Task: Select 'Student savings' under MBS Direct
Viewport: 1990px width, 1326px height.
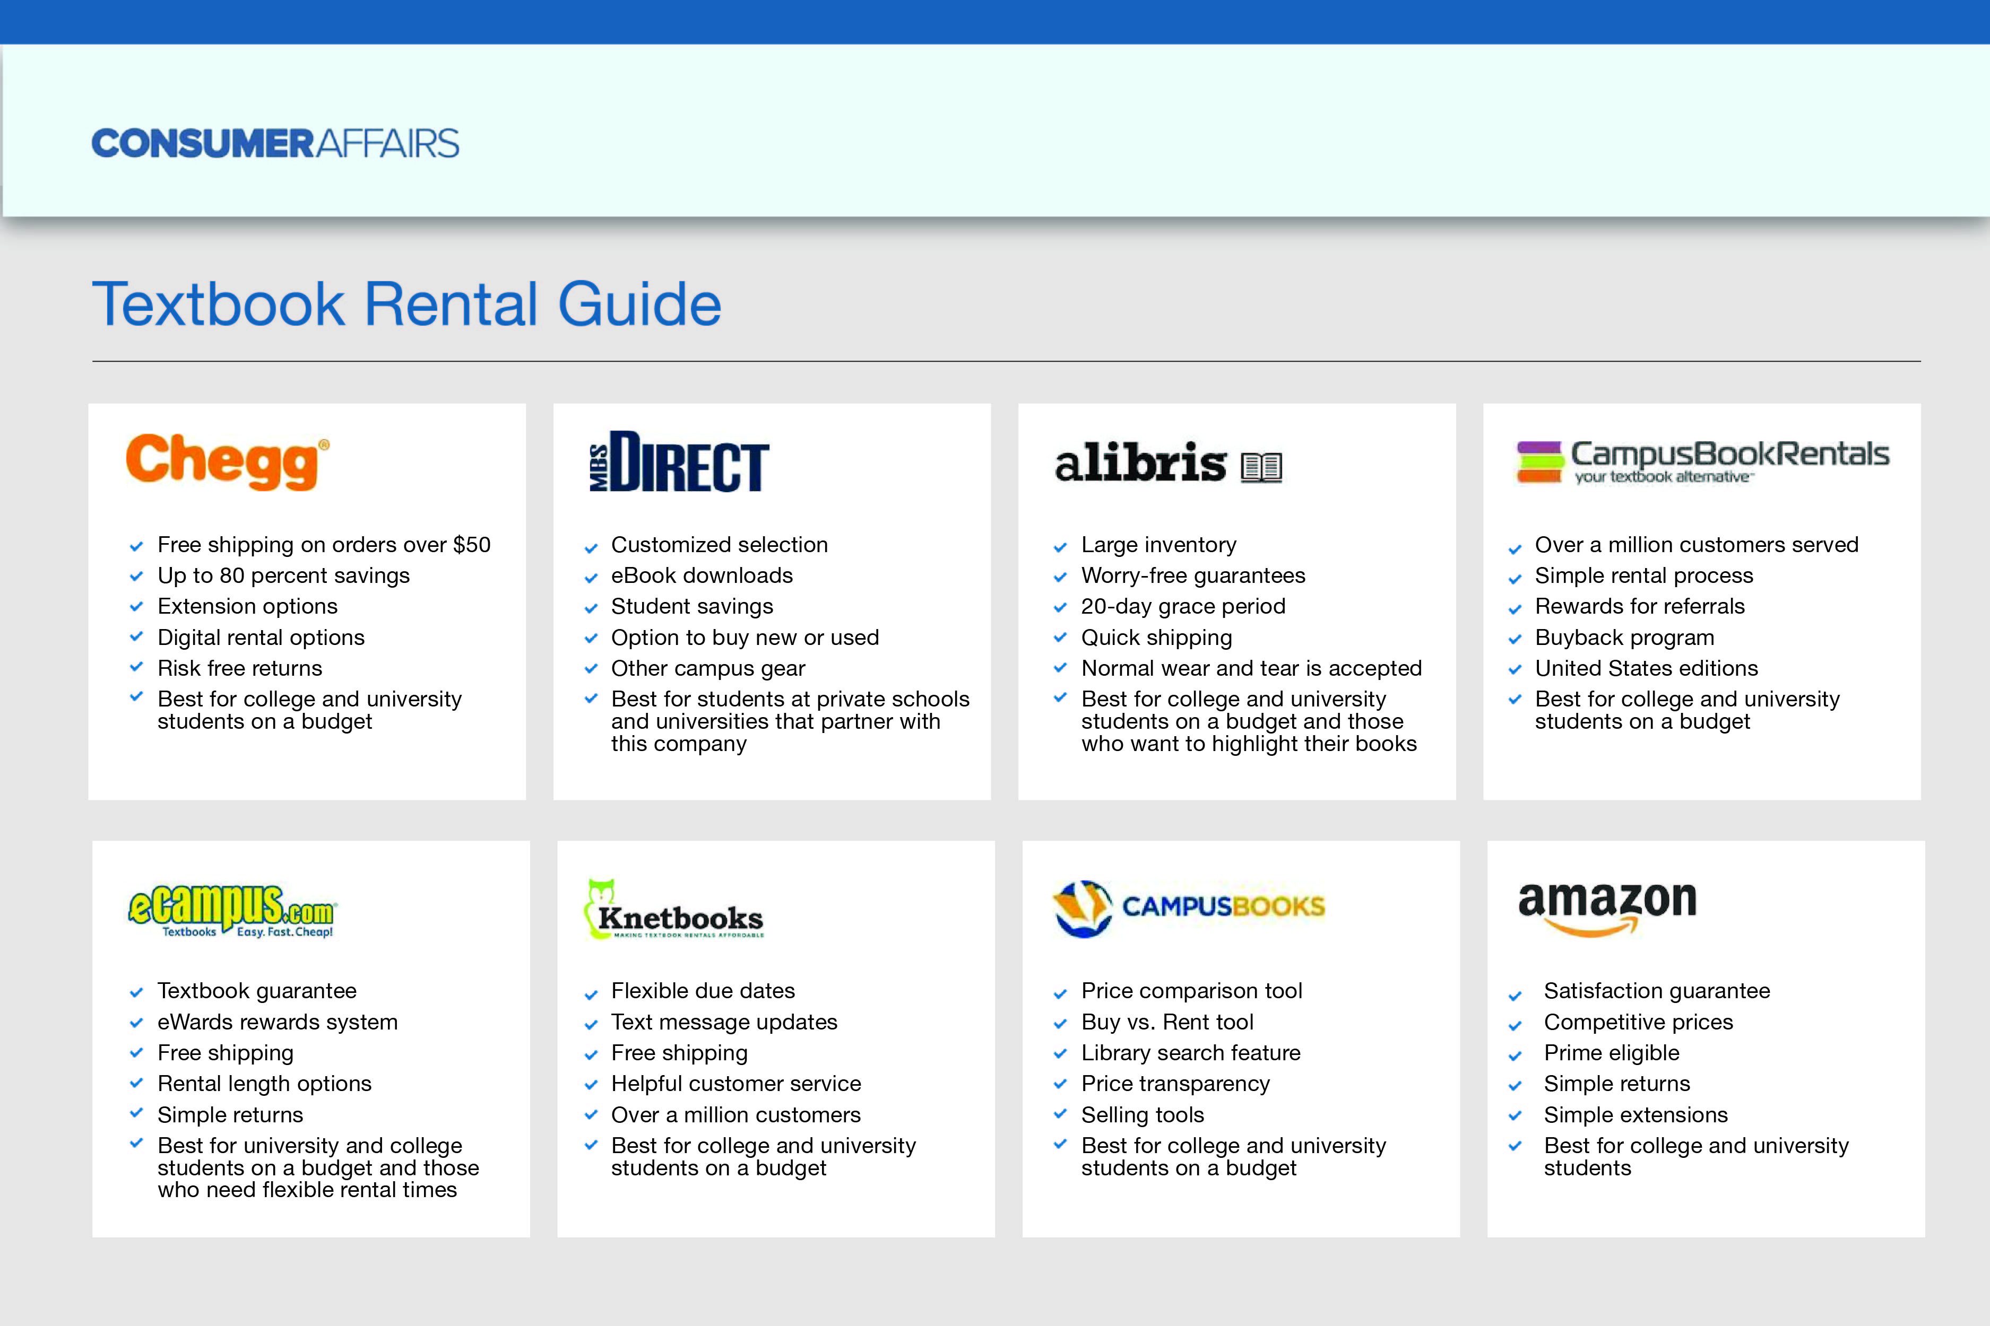Action: 692,606
